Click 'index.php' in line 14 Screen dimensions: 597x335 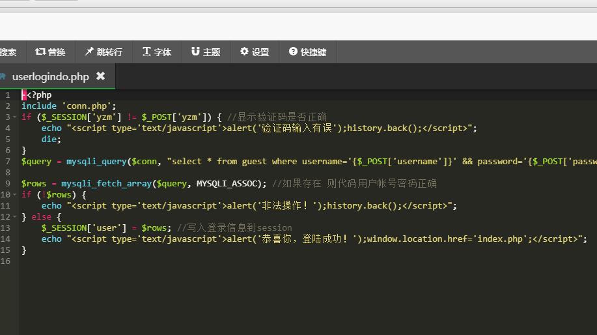(x=500, y=239)
